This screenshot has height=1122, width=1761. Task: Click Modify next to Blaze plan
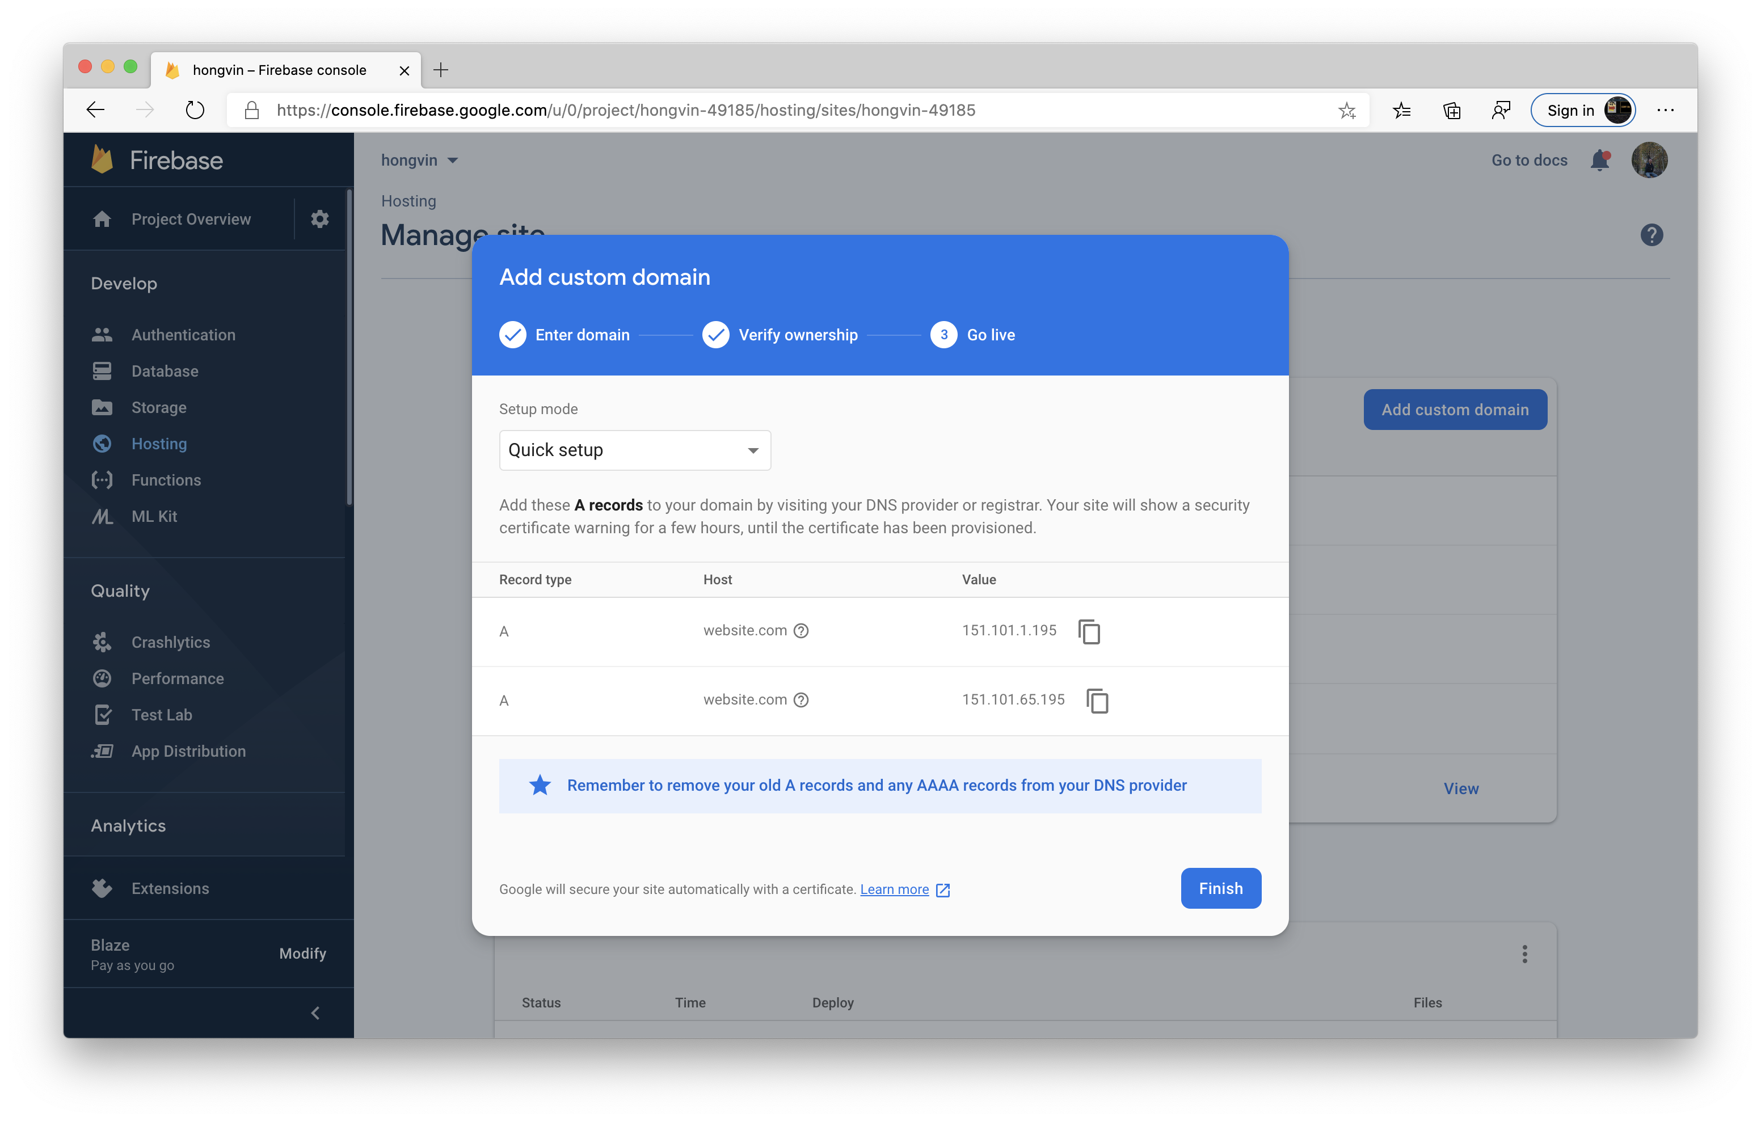tap(302, 953)
